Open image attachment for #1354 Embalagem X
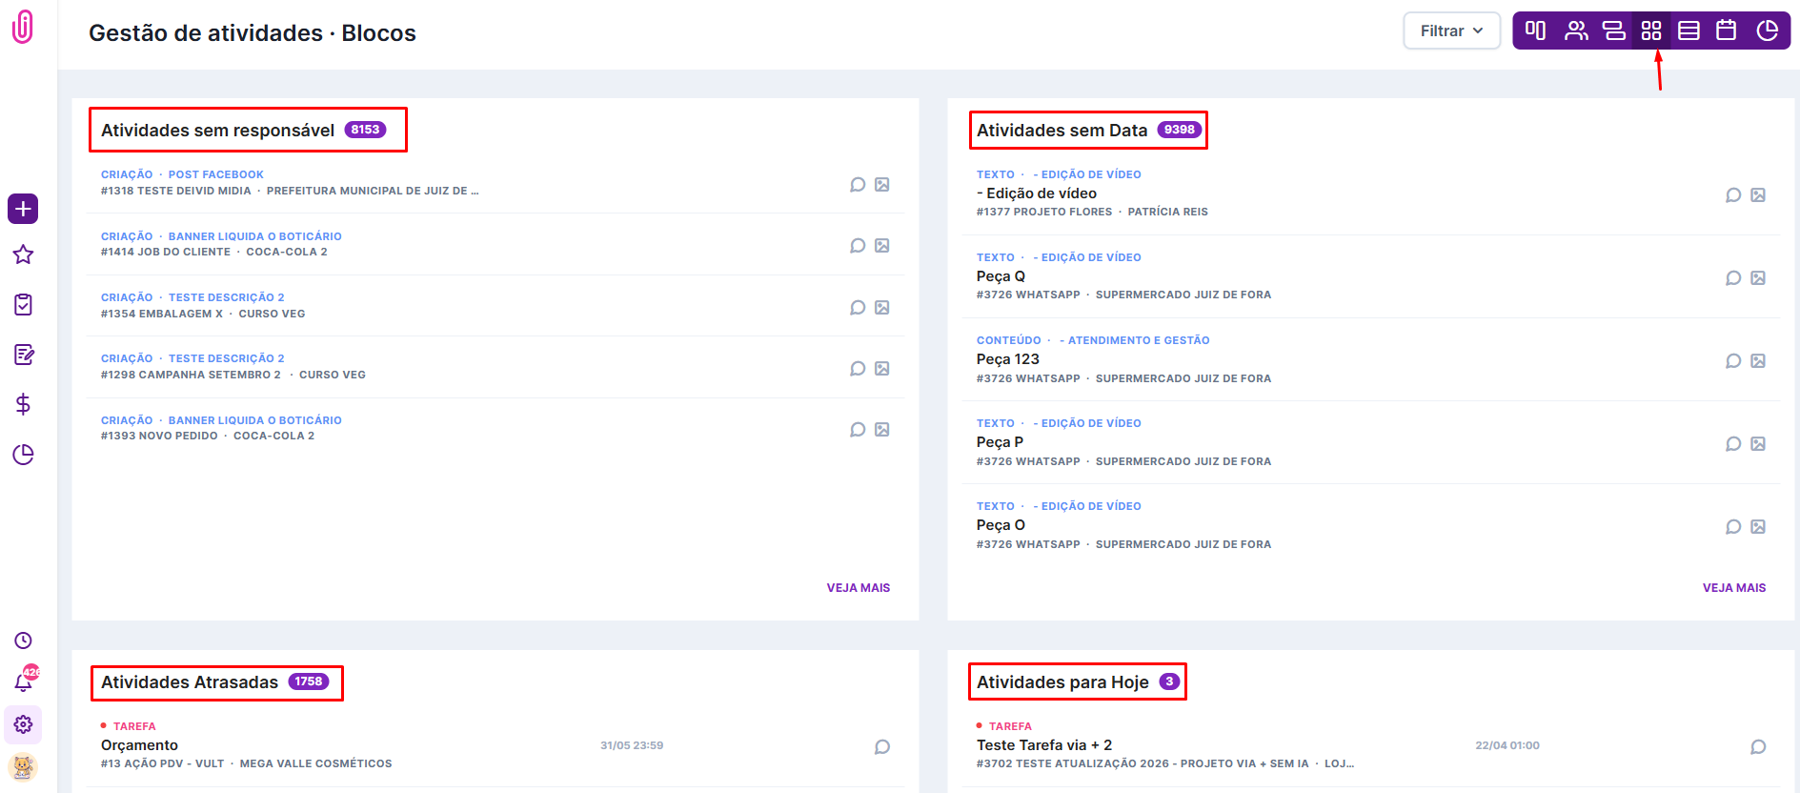 [882, 307]
